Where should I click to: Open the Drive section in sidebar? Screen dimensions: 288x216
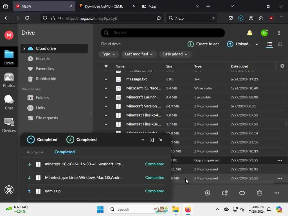tap(9, 57)
